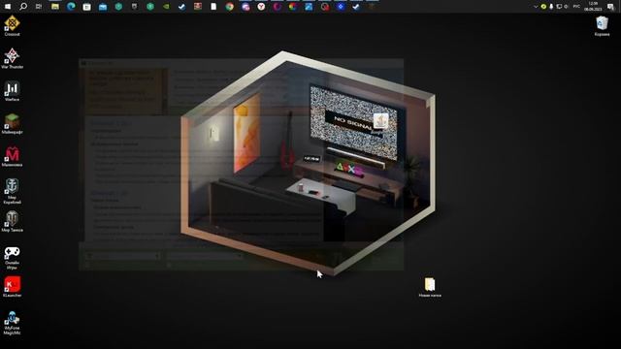
Task: Open the Recycle Bin (Корзина) icon
Action: click(x=602, y=26)
